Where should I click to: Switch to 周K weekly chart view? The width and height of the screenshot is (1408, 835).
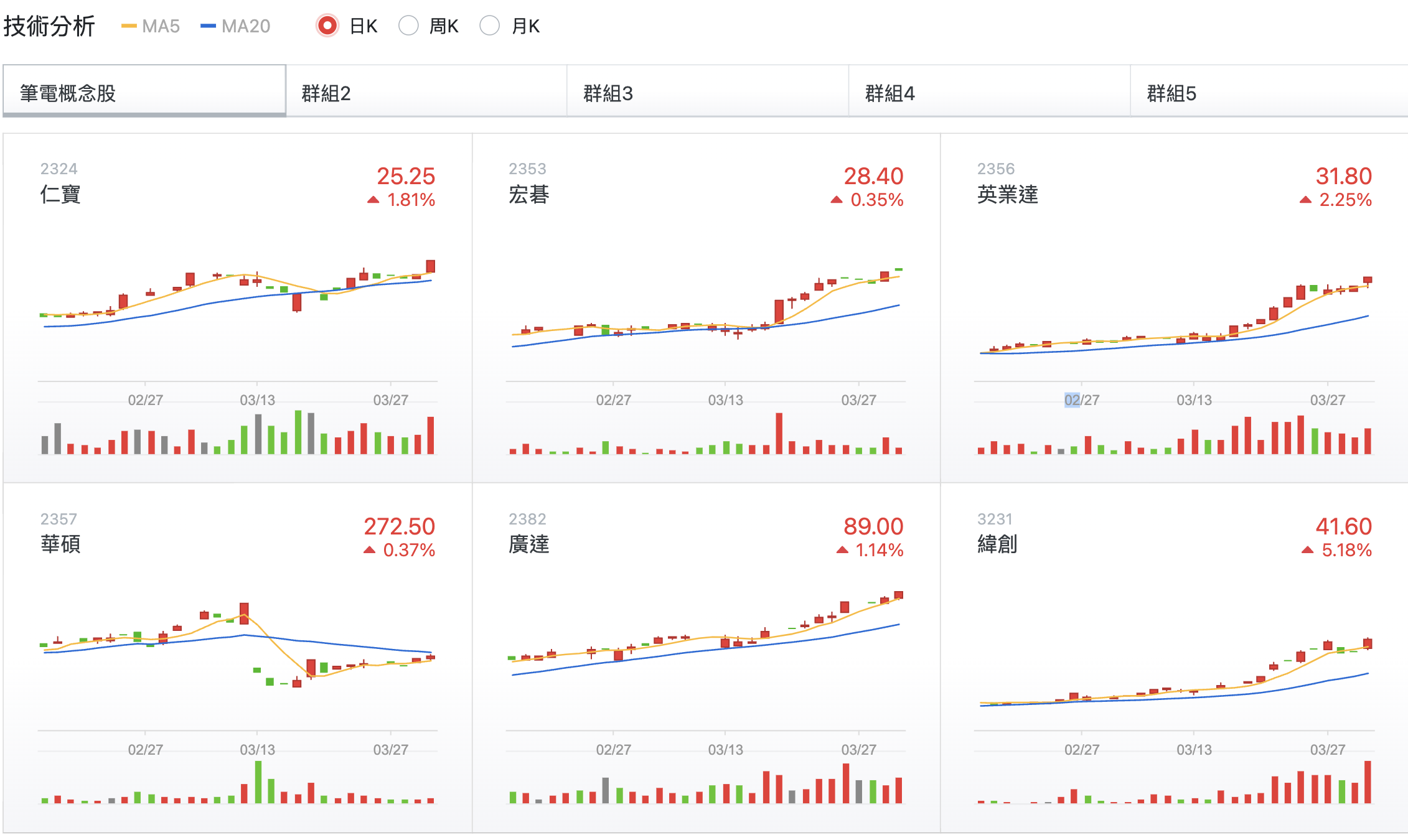[408, 26]
